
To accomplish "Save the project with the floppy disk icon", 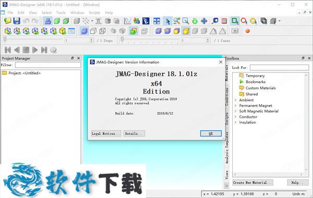I will pyautogui.click(x=17, y=21).
